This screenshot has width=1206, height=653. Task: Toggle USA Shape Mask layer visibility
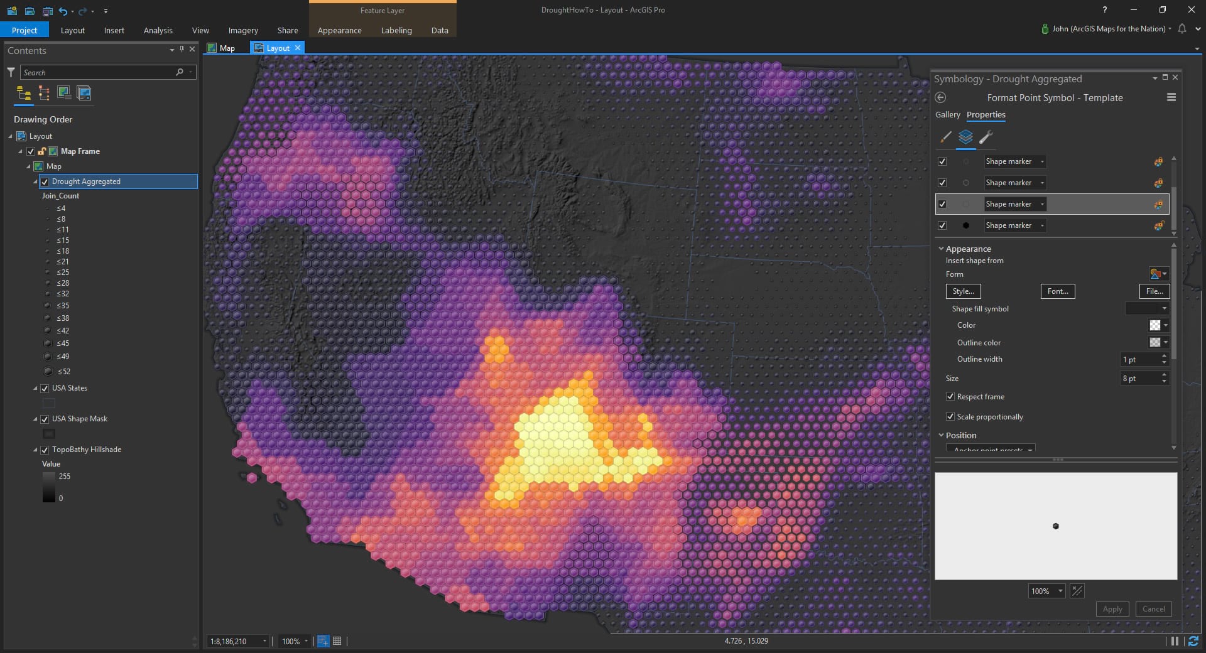point(45,419)
